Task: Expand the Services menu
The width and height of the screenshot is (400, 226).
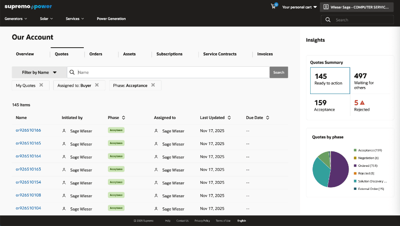Action: 75,19
